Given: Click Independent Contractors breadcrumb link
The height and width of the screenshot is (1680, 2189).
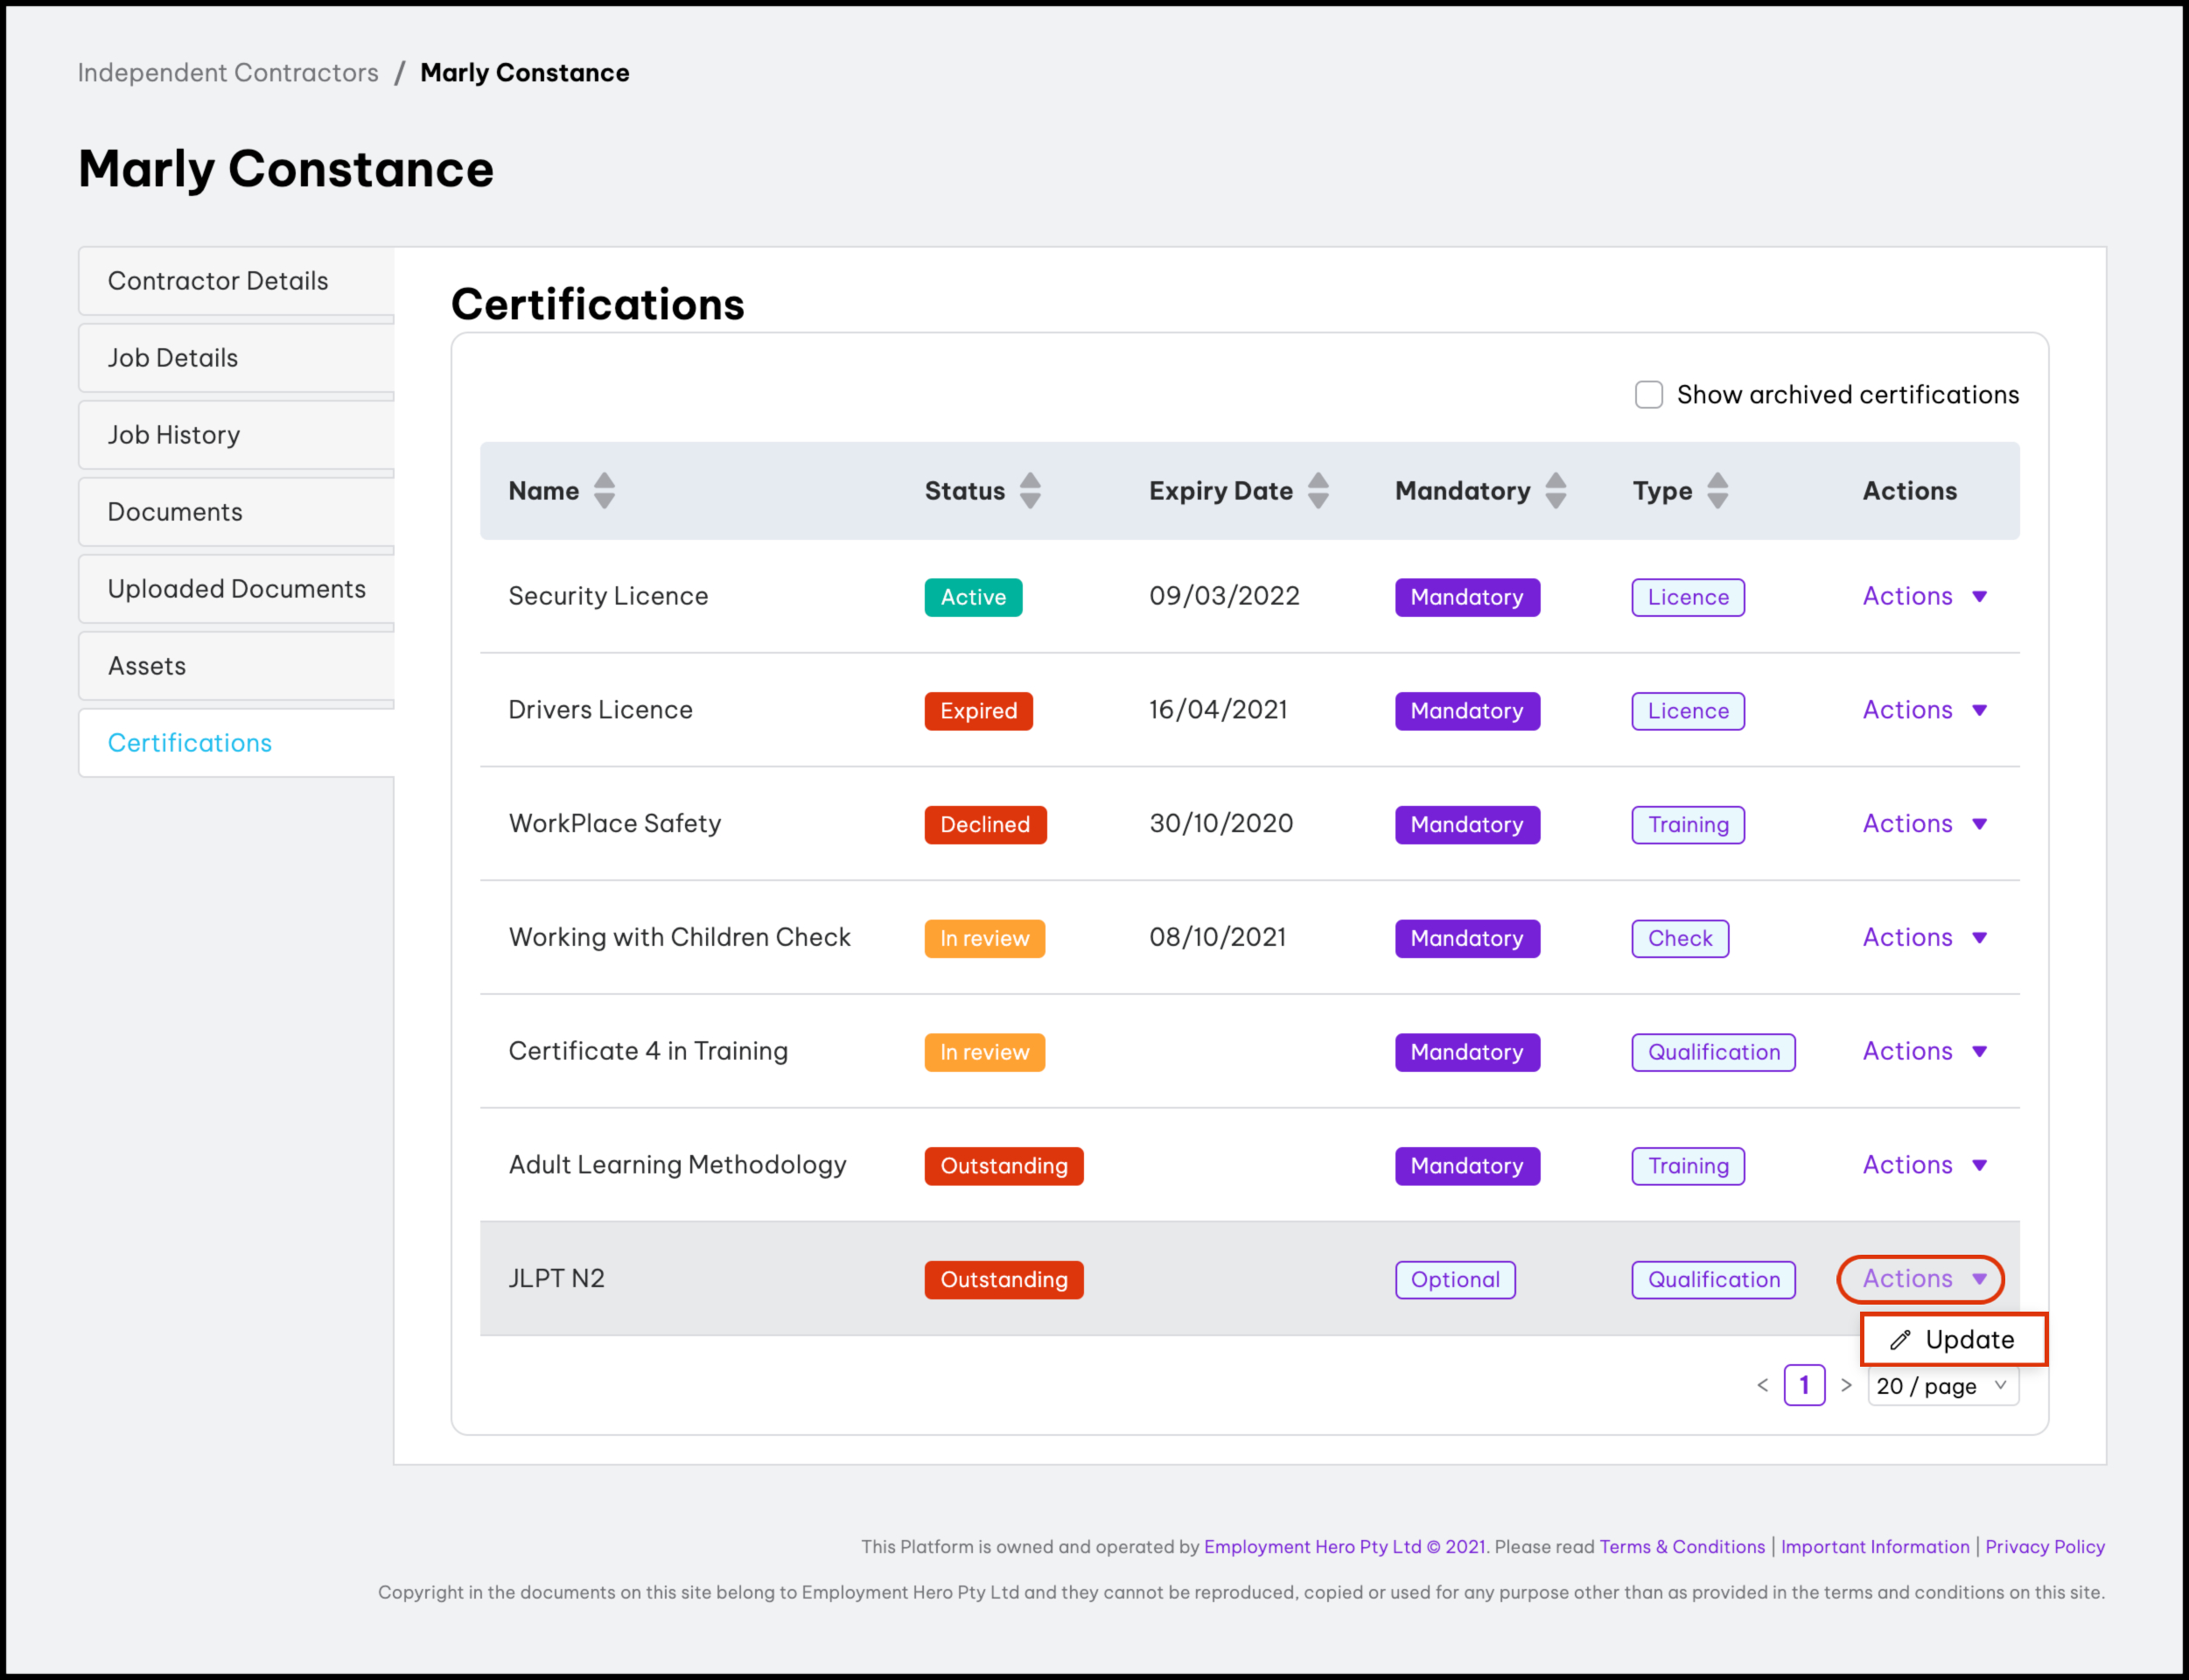Looking at the screenshot, I should coord(228,73).
